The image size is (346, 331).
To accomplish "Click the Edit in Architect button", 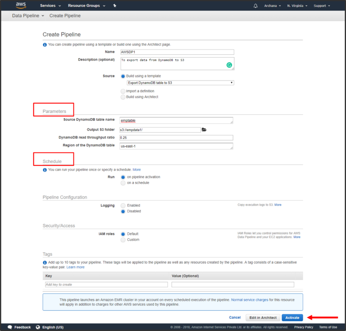I will (263, 318).
